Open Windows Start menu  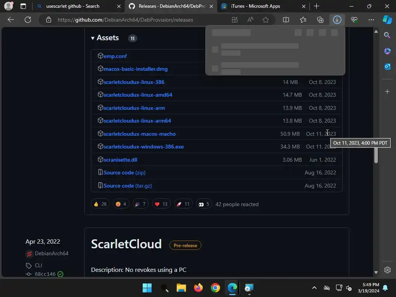(147, 288)
